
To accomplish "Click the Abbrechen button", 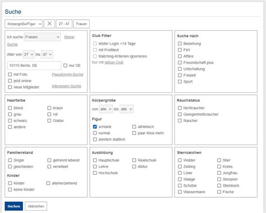I will (x=36, y=206).
